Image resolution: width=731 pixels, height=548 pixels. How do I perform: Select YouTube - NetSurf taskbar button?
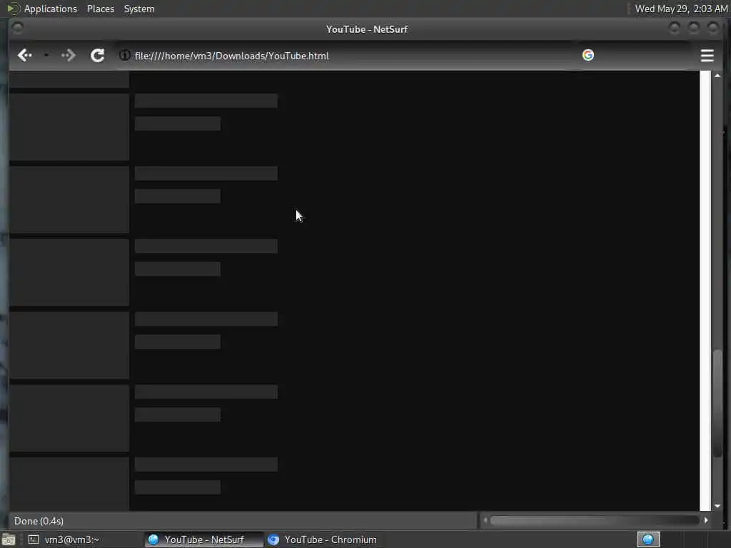[x=203, y=539]
